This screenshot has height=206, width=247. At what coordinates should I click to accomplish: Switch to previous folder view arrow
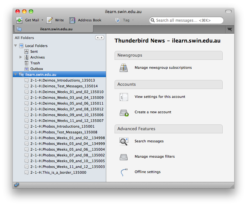coord(98,38)
